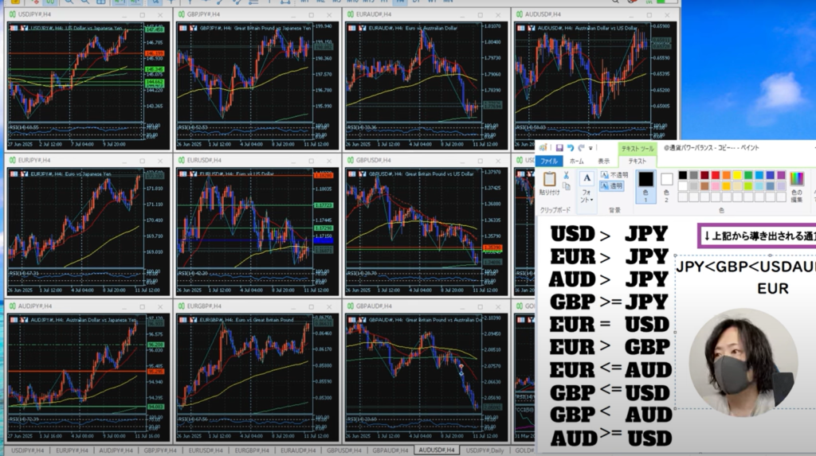Click EURJPY#,H4 chart window title icon
Viewport: 816px width, 456px height.
(x=13, y=160)
